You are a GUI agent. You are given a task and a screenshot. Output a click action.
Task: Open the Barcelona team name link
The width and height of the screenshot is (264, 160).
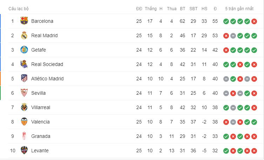[x=42, y=21]
